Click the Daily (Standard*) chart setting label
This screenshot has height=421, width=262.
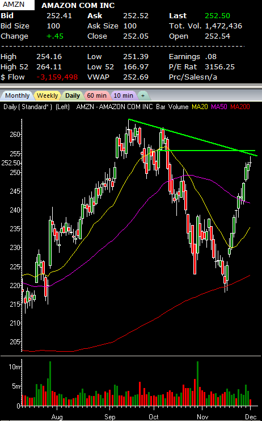(x=28, y=107)
